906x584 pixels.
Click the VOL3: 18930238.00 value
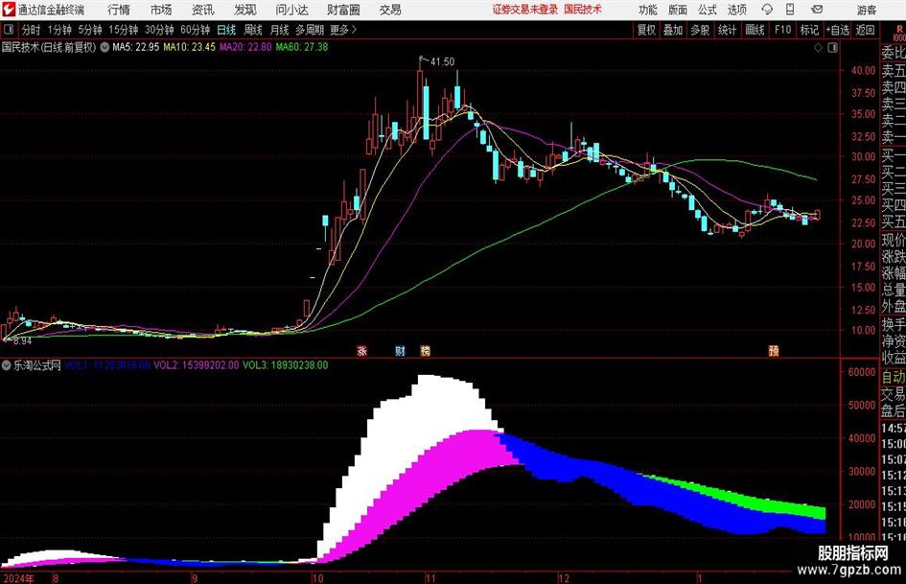coord(286,365)
